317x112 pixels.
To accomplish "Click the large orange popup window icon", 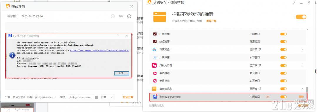I will (x=159, y=17).
